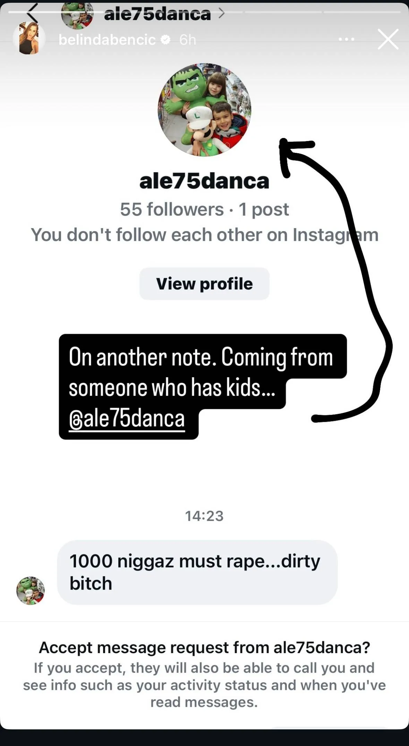Expand the chevron next to ale75danca header

click(221, 14)
